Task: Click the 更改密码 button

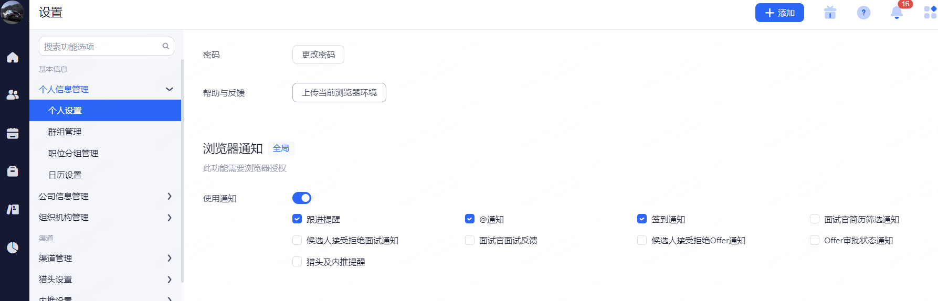Action: pyautogui.click(x=318, y=55)
